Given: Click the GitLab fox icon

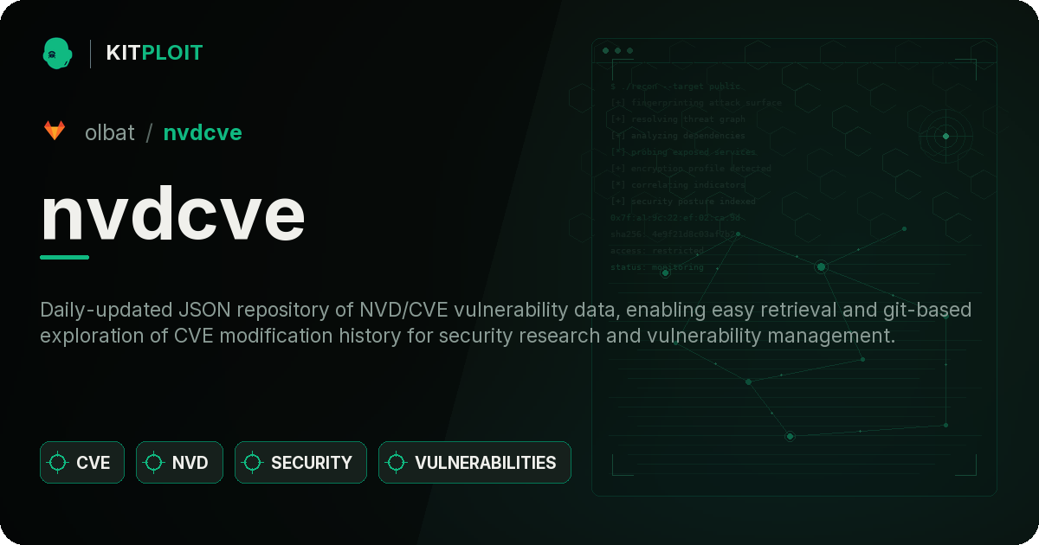Looking at the screenshot, I should tap(55, 131).
